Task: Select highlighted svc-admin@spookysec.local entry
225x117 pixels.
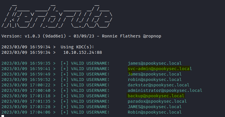Action: click(x=160, y=69)
